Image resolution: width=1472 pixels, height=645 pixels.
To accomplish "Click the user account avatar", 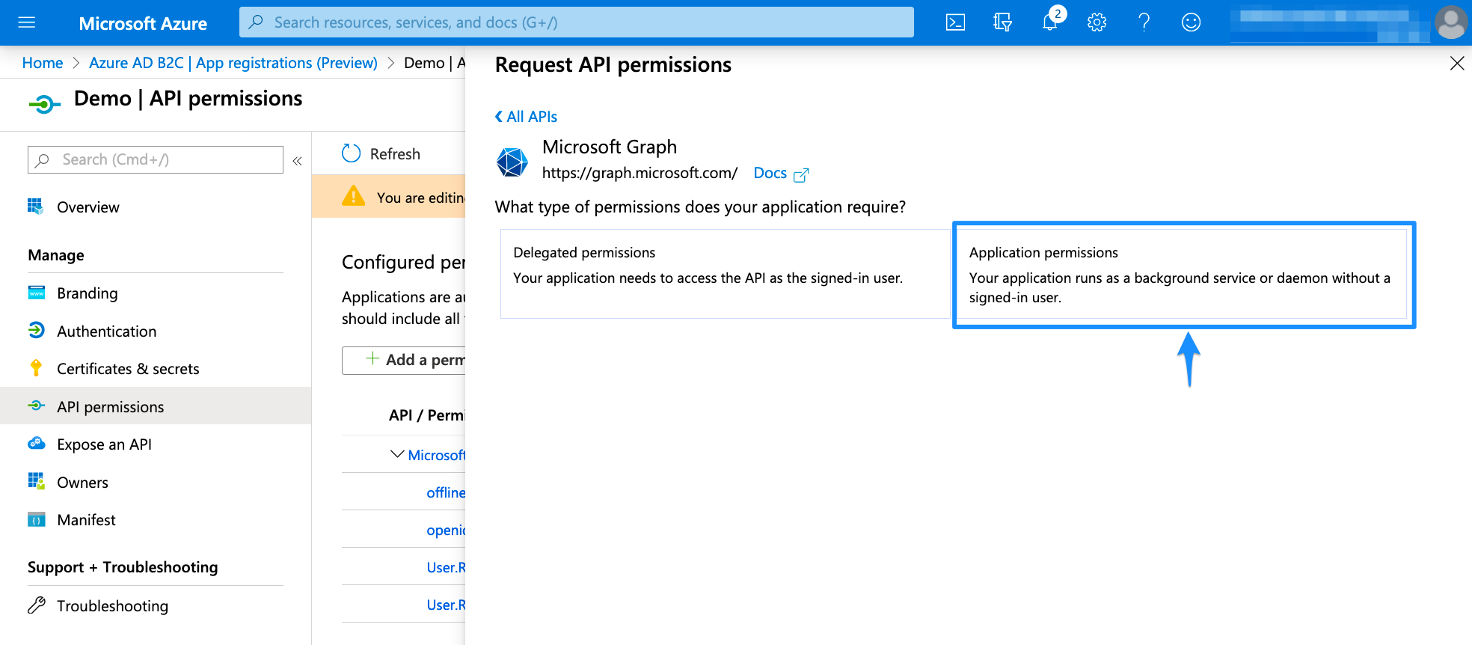I will click(1451, 22).
